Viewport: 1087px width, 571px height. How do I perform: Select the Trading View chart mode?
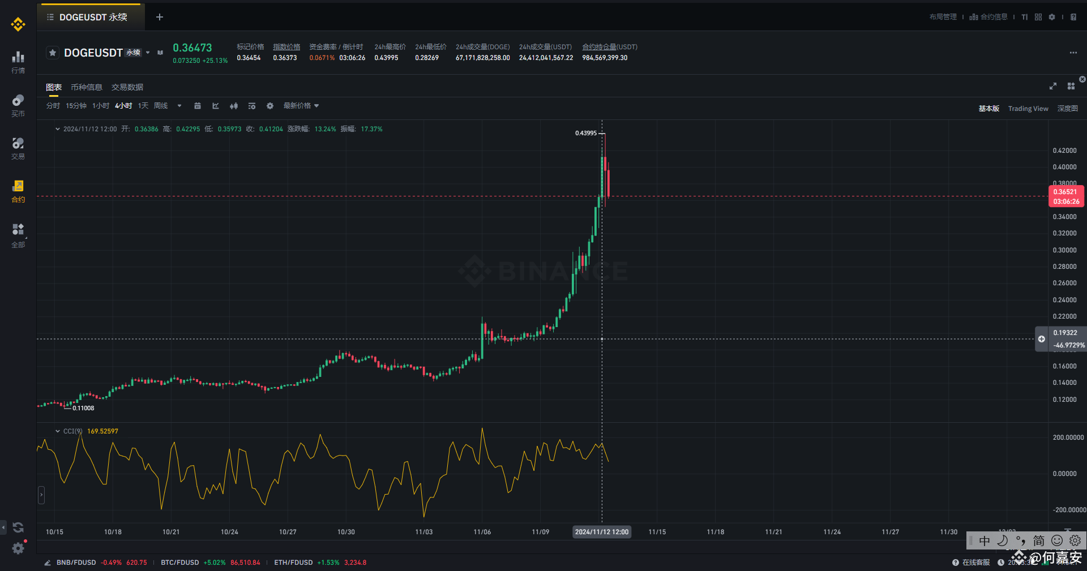click(1028, 109)
